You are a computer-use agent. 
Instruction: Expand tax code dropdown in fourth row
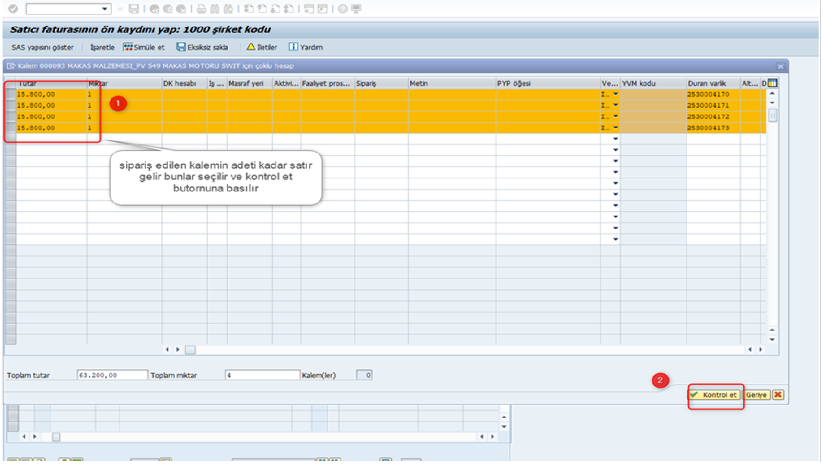[x=616, y=128]
